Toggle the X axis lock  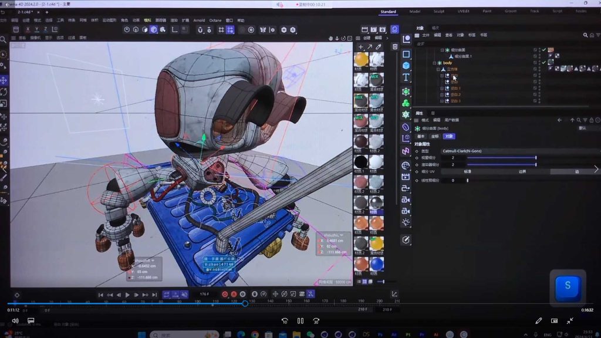coord(27,29)
